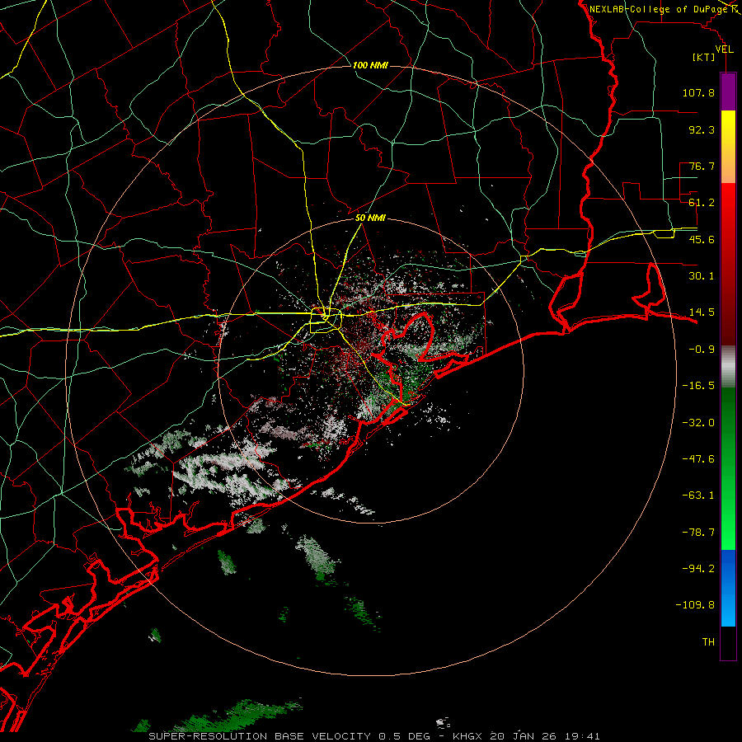Click the SUPER-RESOLUTION BASE VELOCITY caption text

260,736
